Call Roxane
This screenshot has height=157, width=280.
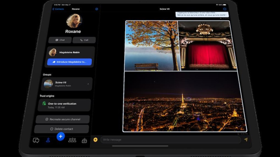84,40
